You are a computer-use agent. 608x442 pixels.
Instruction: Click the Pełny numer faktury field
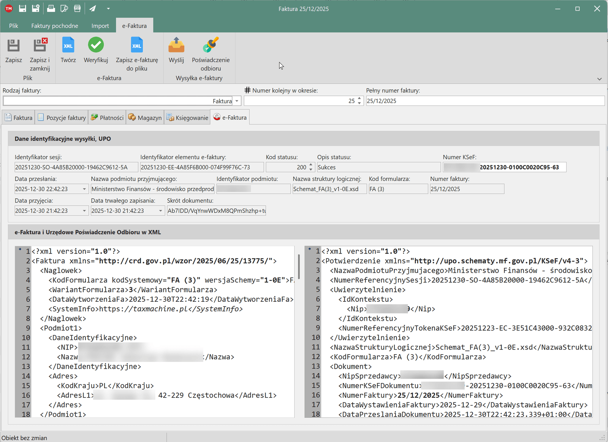click(485, 101)
